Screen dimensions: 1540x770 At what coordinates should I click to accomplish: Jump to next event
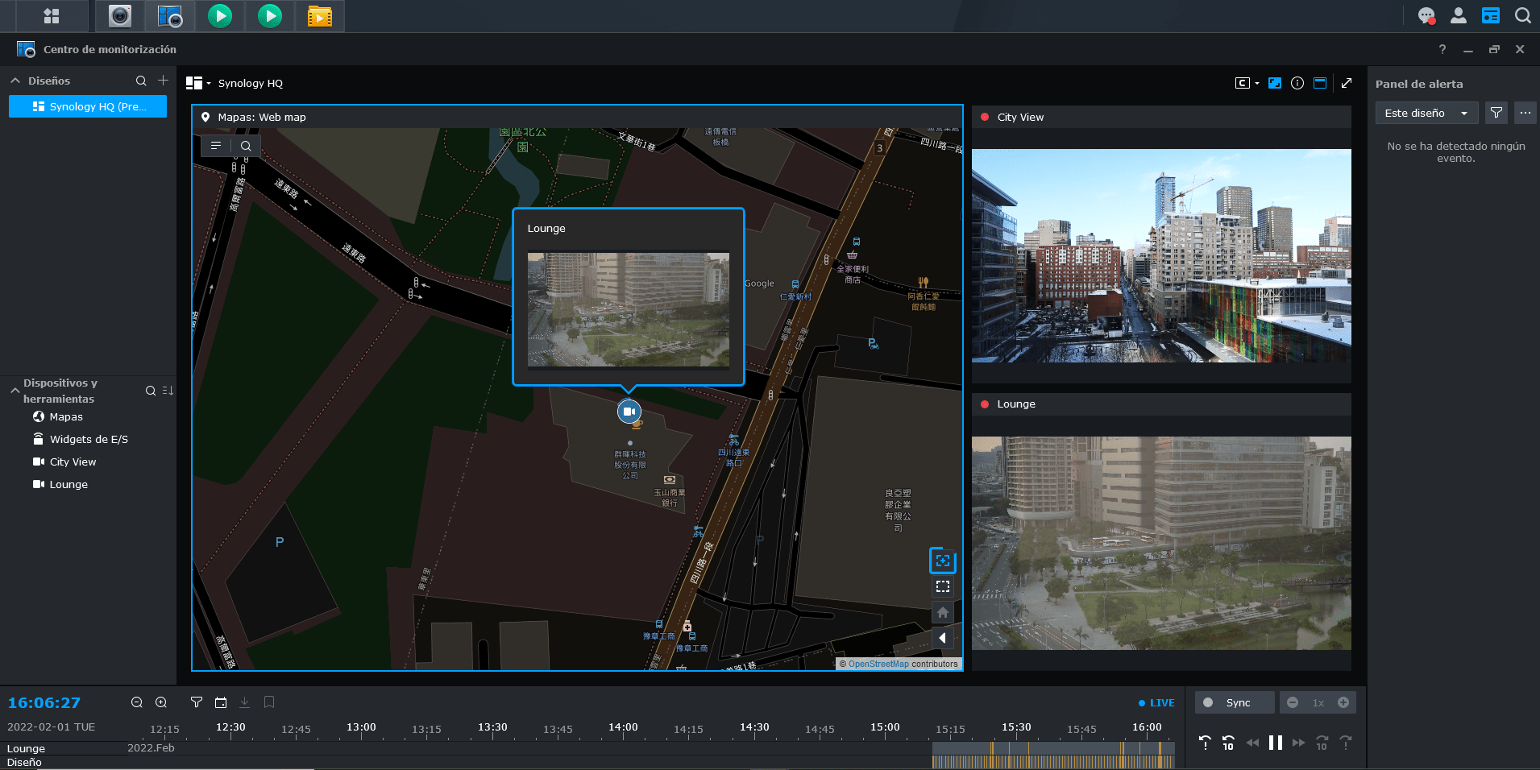coord(1345,743)
